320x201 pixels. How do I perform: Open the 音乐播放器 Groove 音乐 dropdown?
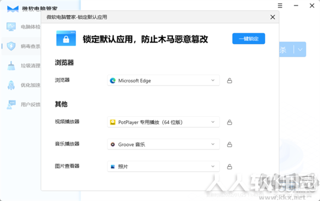pyautogui.click(x=164, y=145)
